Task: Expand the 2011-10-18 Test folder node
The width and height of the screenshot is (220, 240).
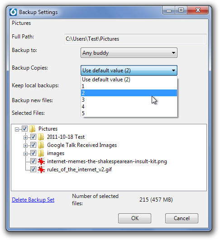Action: 25,137
